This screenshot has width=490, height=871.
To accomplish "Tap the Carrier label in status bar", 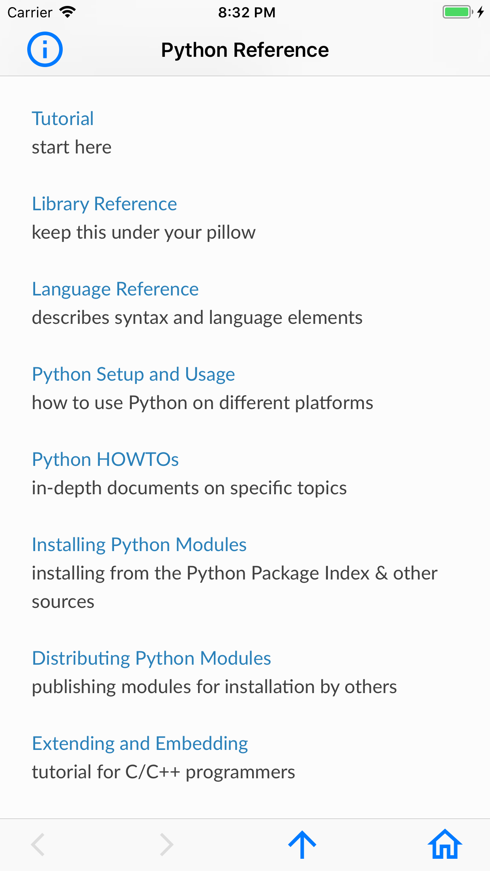I will point(30,12).
